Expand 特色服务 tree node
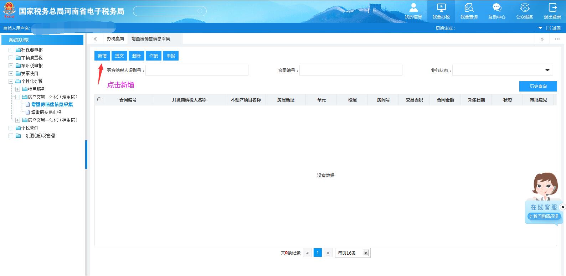Viewport: 566px width, 276px height. (x=17, y=89)
